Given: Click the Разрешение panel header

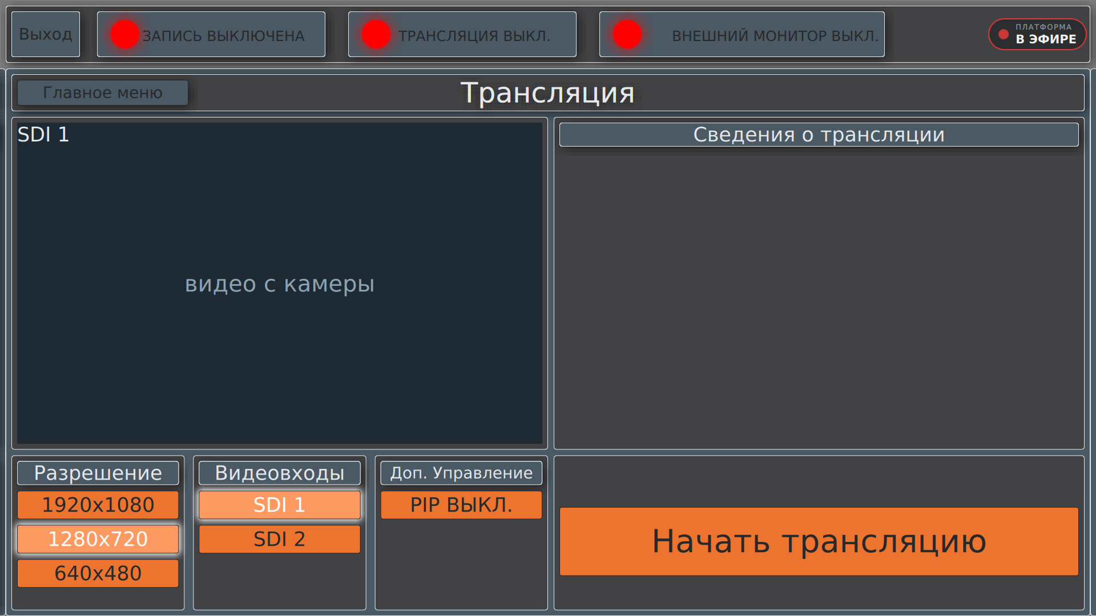Looking at the screenshot, I should click(98, 473).
